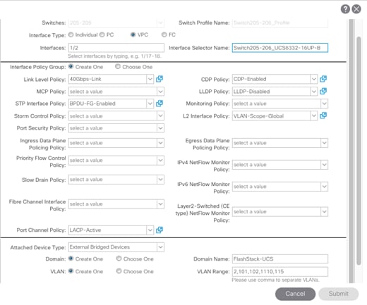Click the copy icon beside Link Level Policy
Screen dimensions: 367x305
click(x=160, y=79)
